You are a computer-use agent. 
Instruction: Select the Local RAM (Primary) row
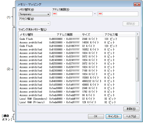pyautogui.click(x=77, y=102)
